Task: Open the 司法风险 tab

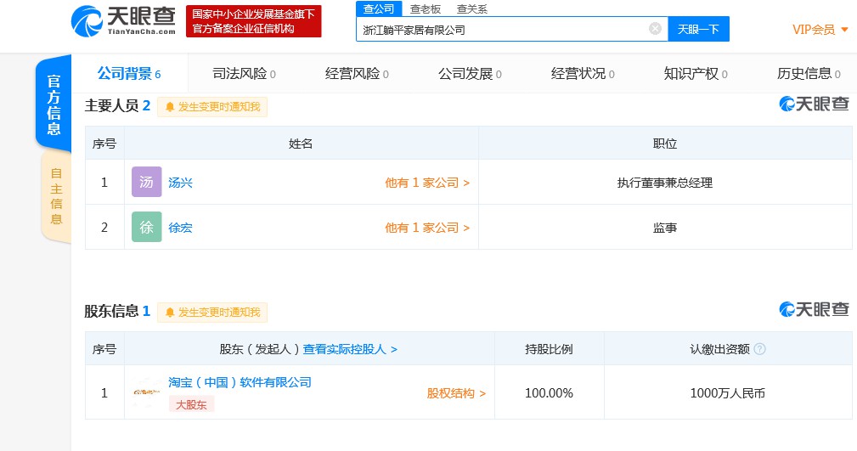Action: click(x=244, y=73)
